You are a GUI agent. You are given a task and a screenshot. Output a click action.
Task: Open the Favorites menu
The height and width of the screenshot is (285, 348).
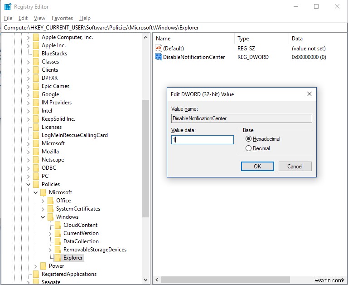click(x=63, y=18)
